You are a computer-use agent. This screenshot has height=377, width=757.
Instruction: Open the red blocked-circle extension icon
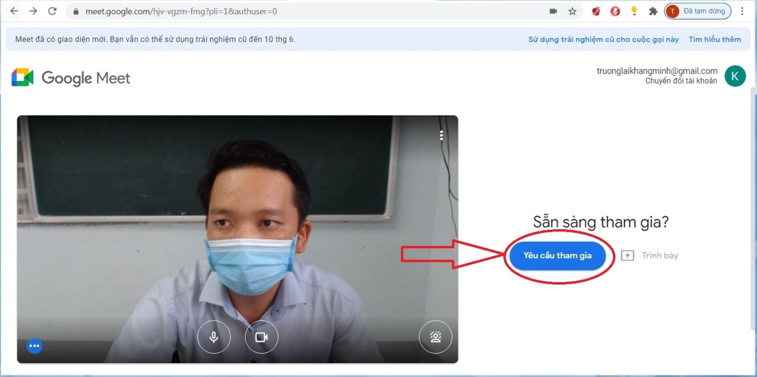click(x=615, y=11)
